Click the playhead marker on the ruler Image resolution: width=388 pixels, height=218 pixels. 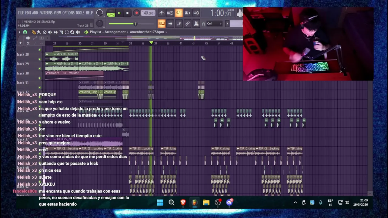(x=151, y=43)
